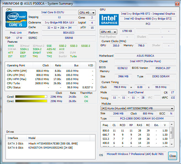Select the 400.0 frequency row in timings table

(x=135, y=143)
